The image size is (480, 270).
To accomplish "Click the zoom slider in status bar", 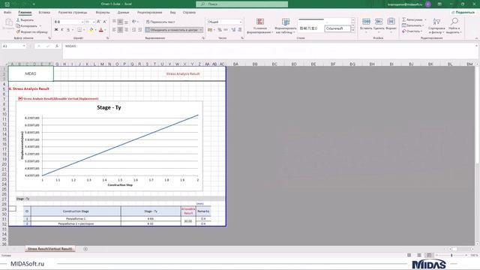I will pos(451,255).
